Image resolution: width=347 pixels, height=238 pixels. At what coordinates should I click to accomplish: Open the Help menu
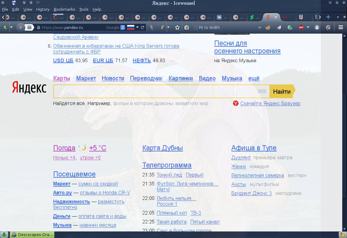tap(97, 9)
